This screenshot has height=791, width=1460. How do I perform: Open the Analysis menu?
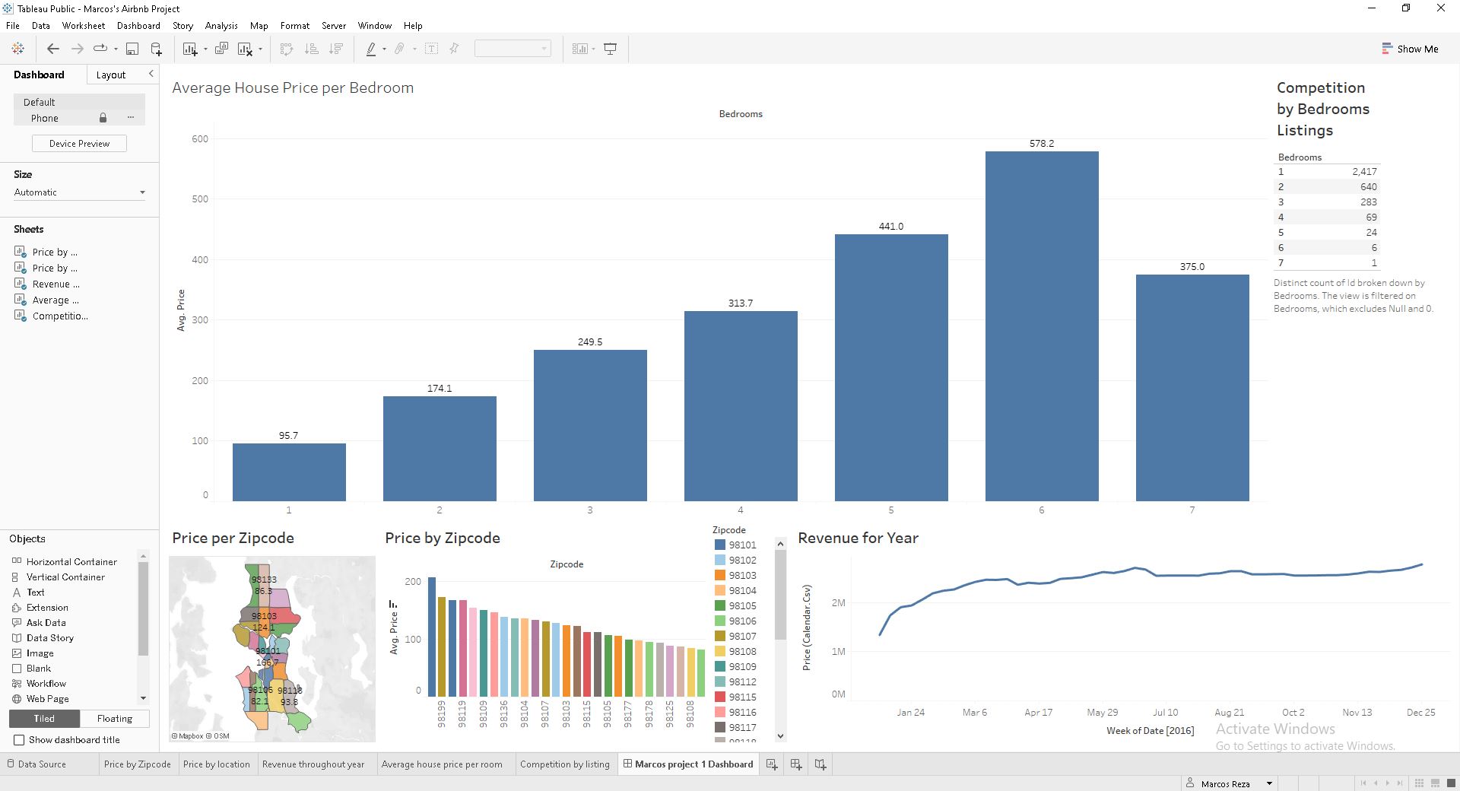[221, 26]
